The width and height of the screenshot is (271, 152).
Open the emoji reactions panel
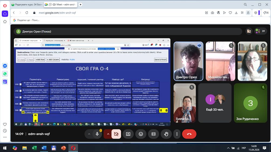coord(141,134)
